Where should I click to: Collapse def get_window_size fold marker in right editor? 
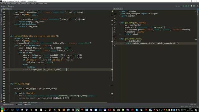pyautogui.click(x=120, y=39)
